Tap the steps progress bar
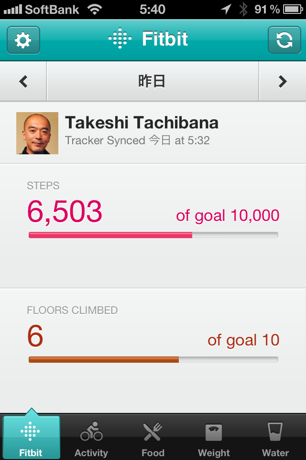The width and height of the screenshot is (306, 460). click(153, 235)
